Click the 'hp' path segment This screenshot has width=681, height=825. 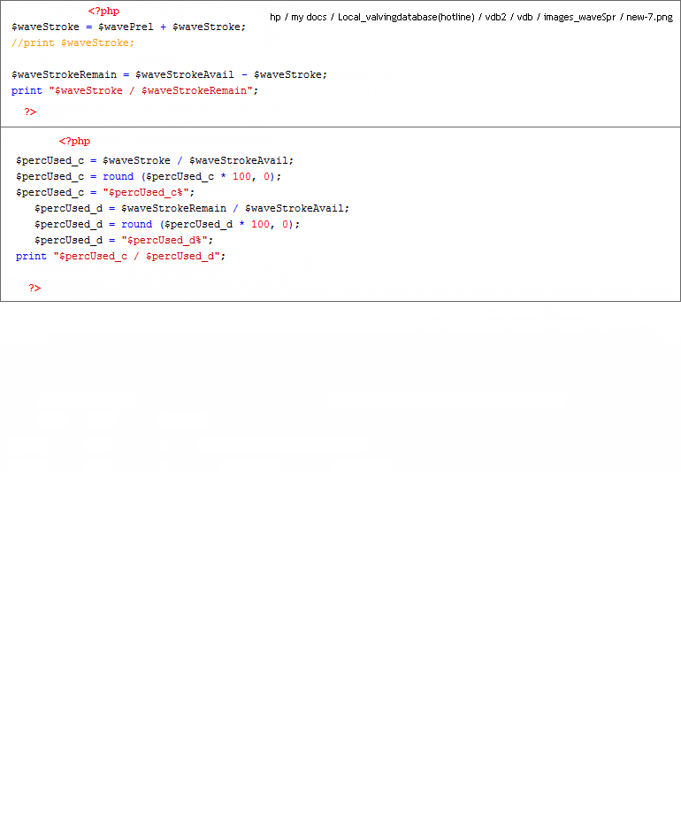point(275,17)
